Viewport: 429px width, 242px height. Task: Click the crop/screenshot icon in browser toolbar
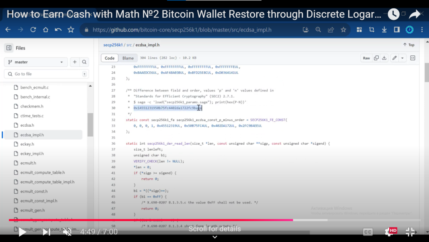click(372, 29)
